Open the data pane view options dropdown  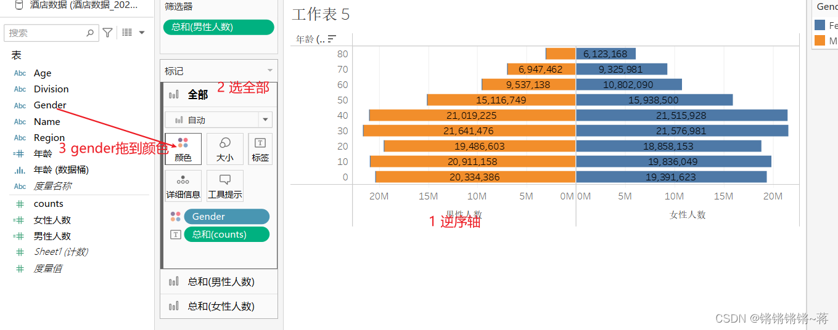click(x=133, y=33)
